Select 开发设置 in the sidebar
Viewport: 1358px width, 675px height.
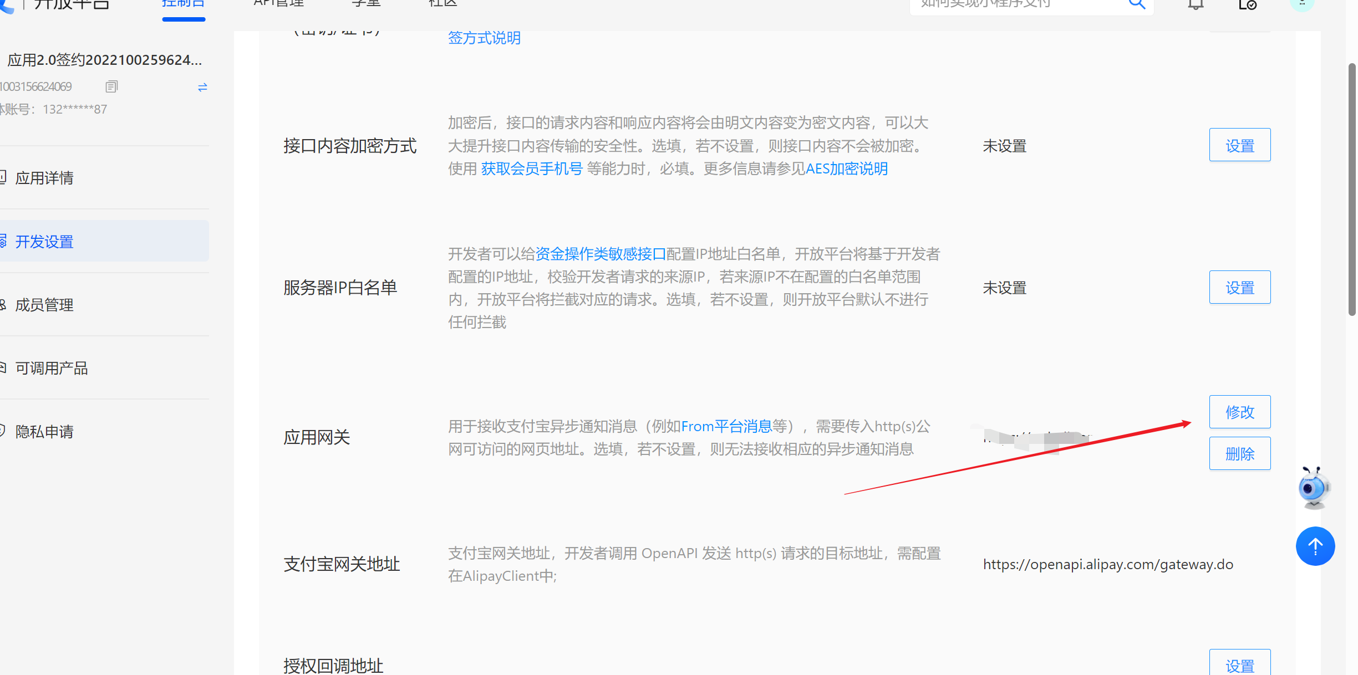coord(104,241)
